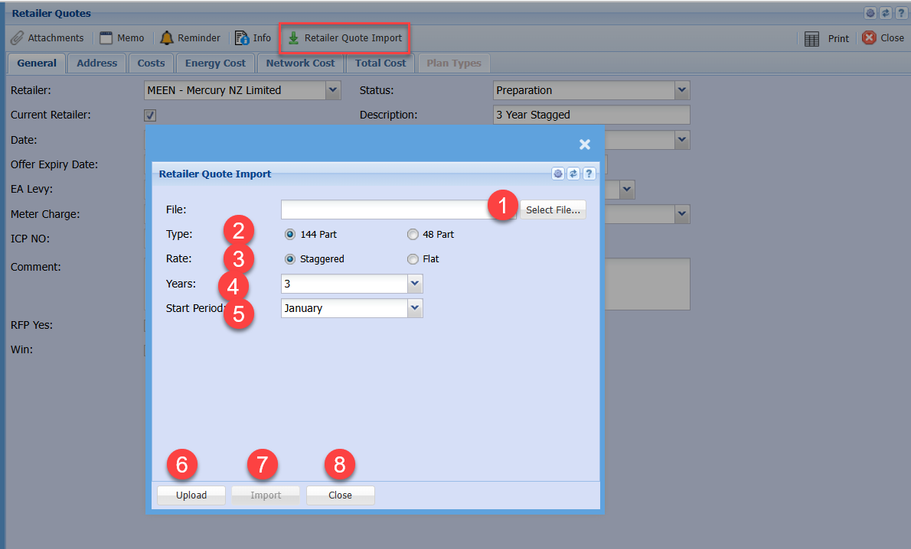
Task: Open the Network Cost tab
Action: (x=300, y=63)
